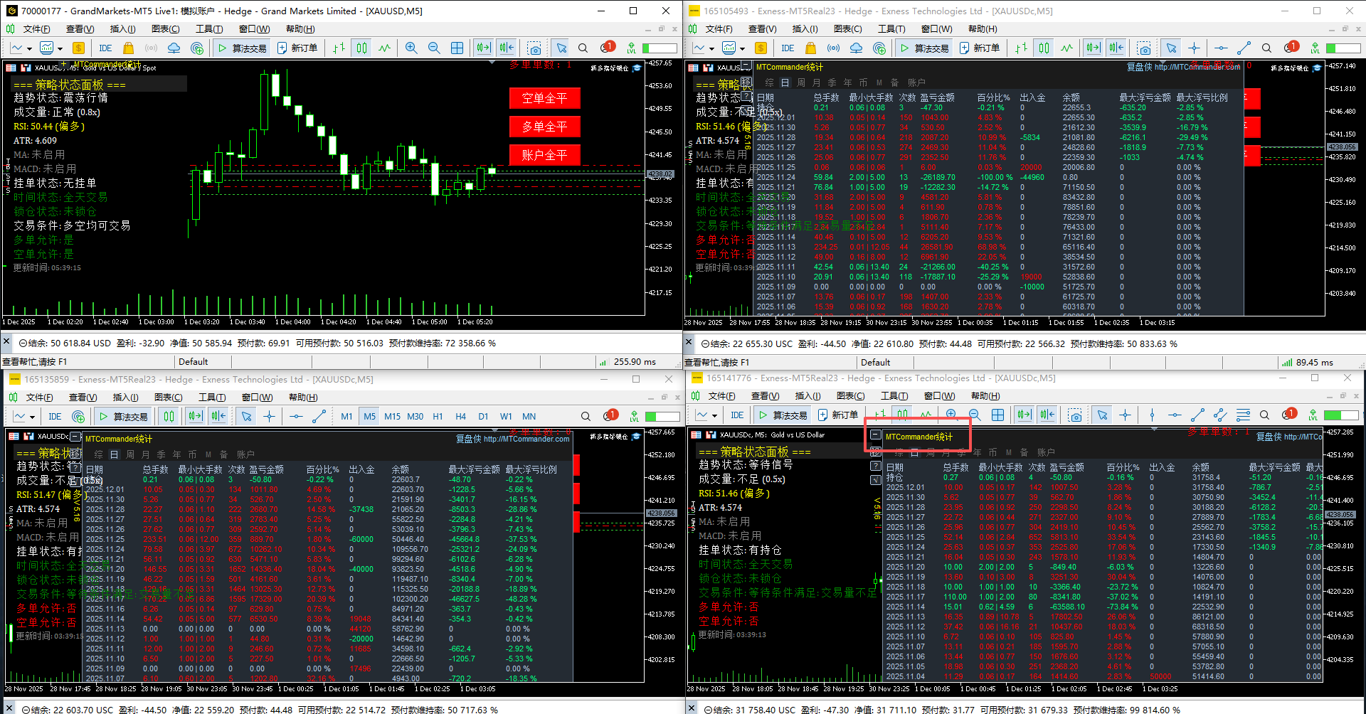The width and height of the screenshot is (1366, 714).
Task: Expand line chart dropdown in Exness 165135859 toolbar
Action: point(32,417)
